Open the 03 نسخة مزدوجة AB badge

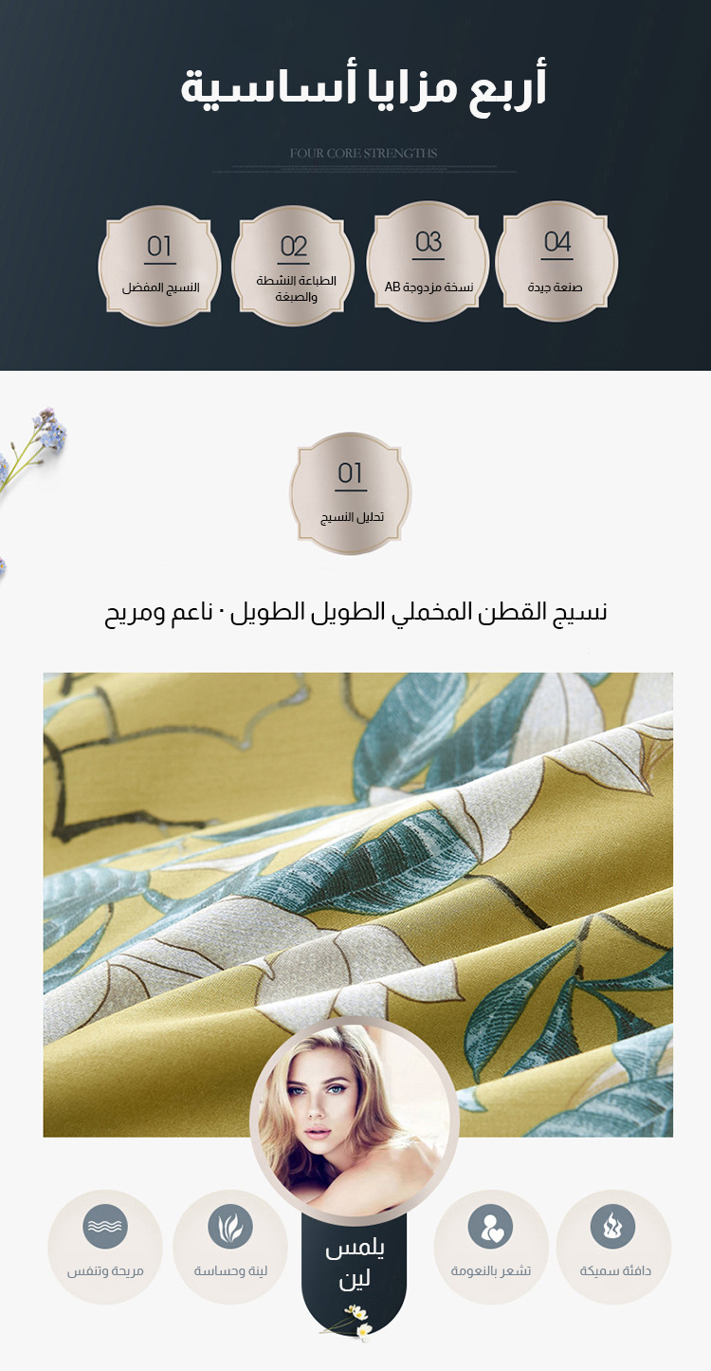(x=428, y=262)
